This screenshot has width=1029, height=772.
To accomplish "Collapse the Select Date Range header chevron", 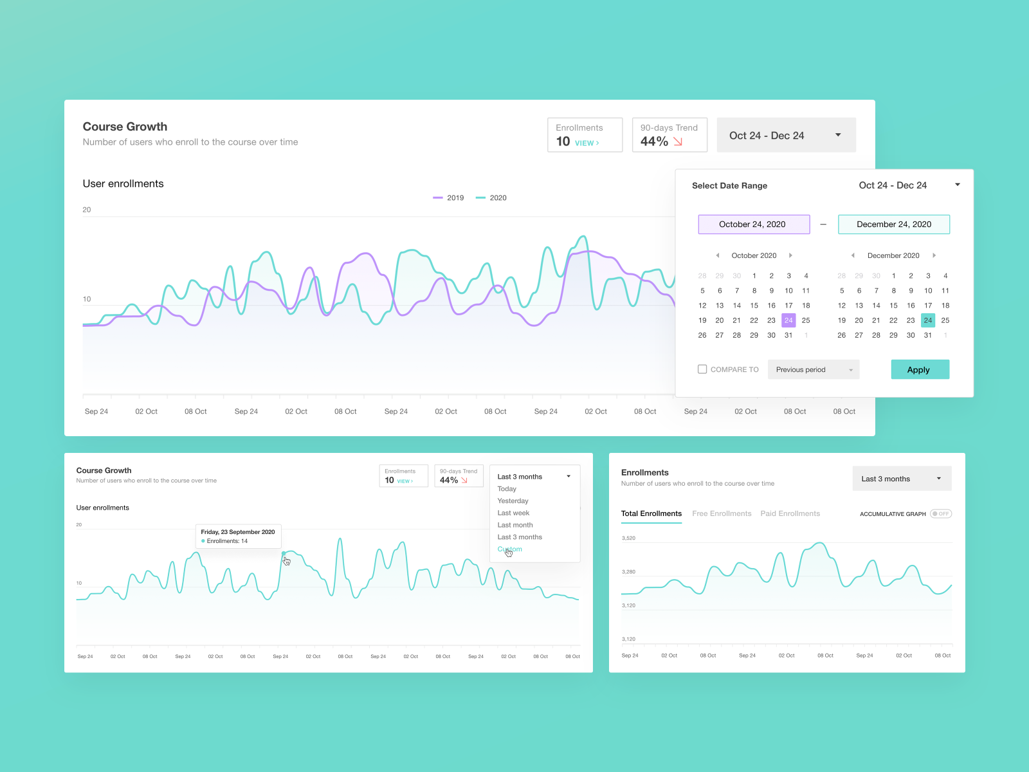I will tap(958, 185).
